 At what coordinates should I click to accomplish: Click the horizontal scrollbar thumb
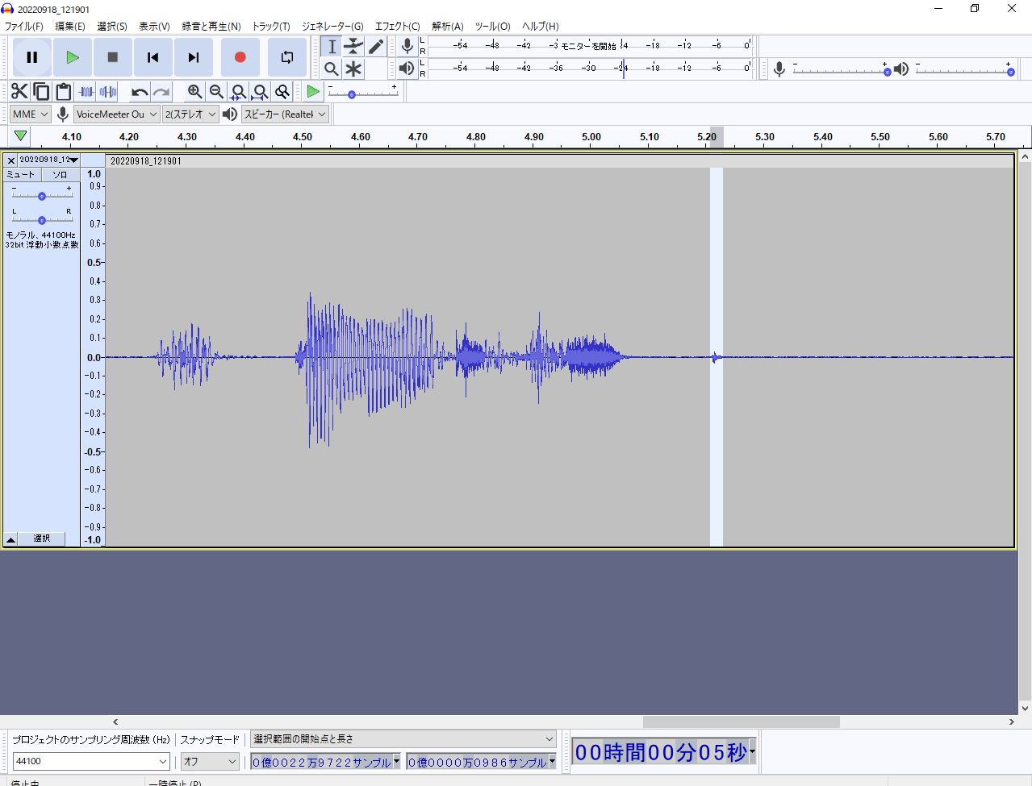click(741, 722)
